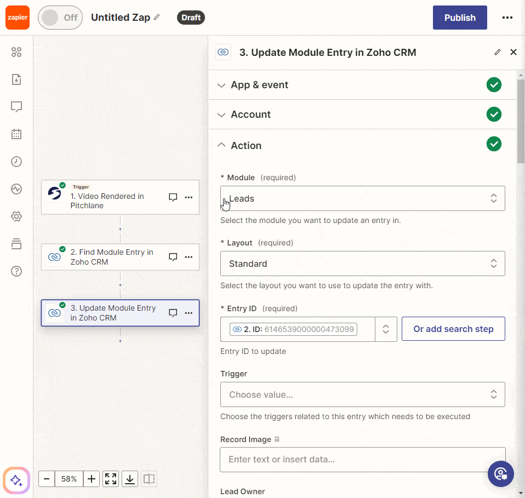Zoom in the canvas with plus
Screen dimensions: 525x498
coord(92,479)
